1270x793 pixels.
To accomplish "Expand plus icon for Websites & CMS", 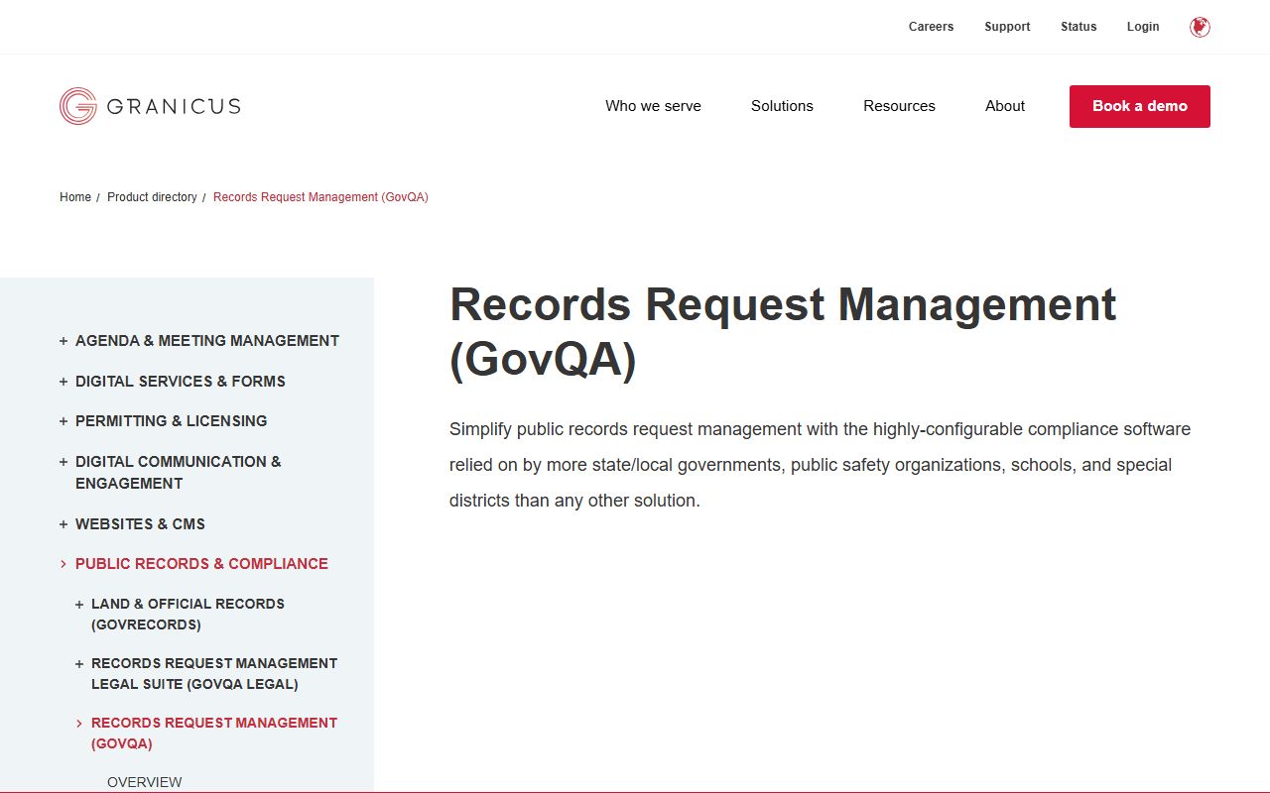I will tap(63, 524).
